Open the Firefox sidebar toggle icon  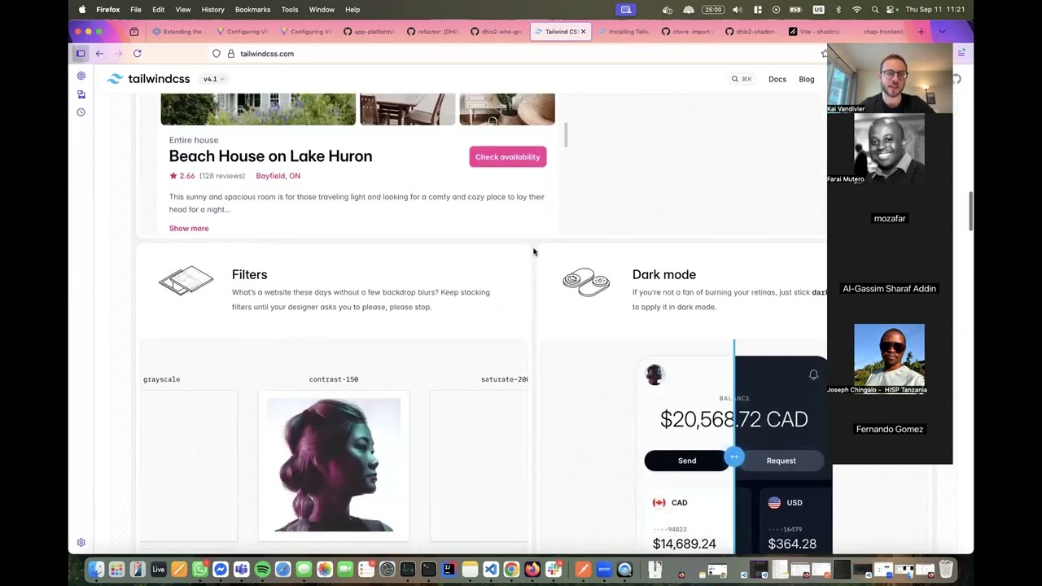(x=81, y=54)
